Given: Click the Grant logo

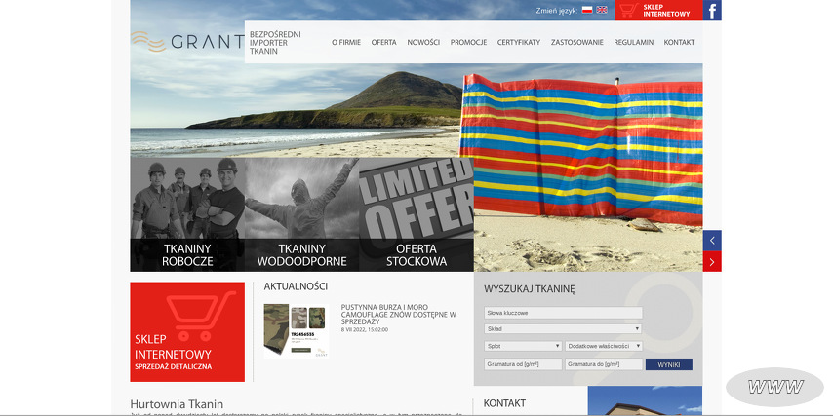Looking at the screenshot, I should coord(187,41).
